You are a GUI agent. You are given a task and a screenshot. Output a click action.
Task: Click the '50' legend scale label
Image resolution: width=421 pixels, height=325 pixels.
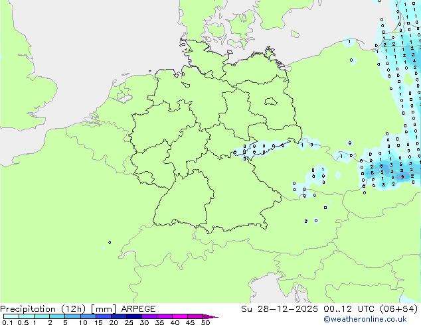point(205,322)
